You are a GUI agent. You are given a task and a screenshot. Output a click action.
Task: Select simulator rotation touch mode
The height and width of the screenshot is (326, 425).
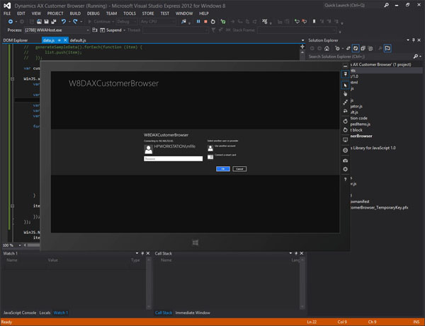click(x=346, y=111)
